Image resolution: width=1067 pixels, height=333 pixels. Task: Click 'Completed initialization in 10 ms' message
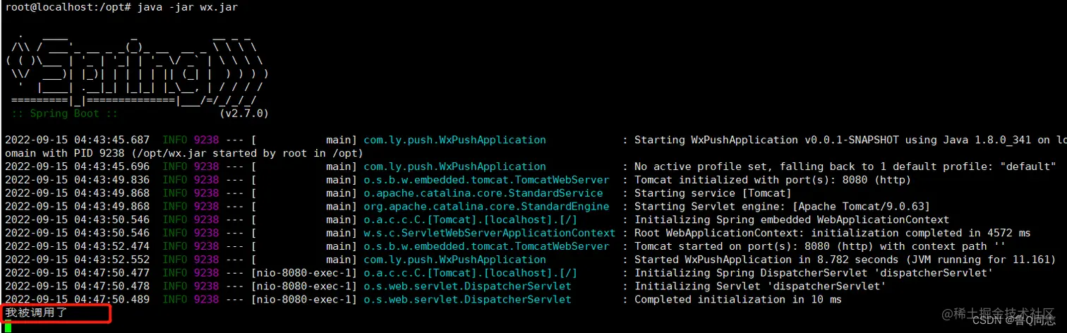pos(738,300)
